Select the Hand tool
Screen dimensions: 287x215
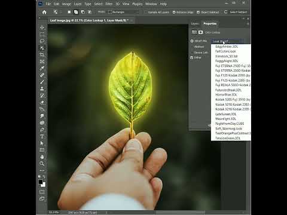click(x=42, y=157)
